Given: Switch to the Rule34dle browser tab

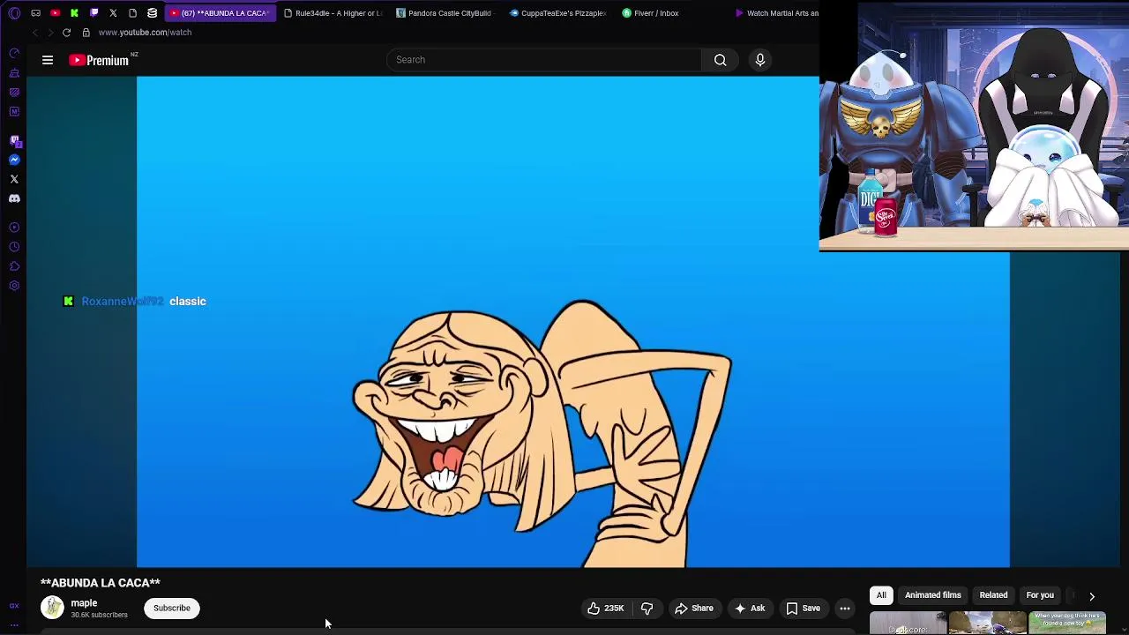Looking at the screenshot, I should click(x=332, y=13).
